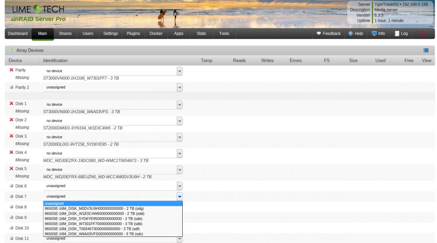The height and width of the screenshot is (243, 437).
Task: Click the Array Devices header icon
Action: point(11,50)
